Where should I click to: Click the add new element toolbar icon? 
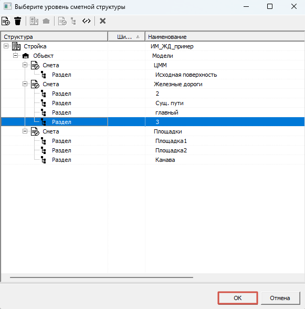pyautogui.click(x=6, y=21)
